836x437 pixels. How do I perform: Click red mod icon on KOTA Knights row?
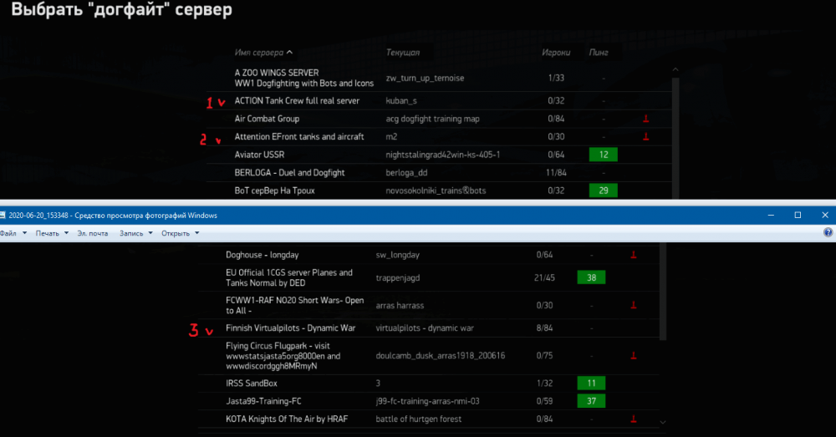[x=634, y=419]
